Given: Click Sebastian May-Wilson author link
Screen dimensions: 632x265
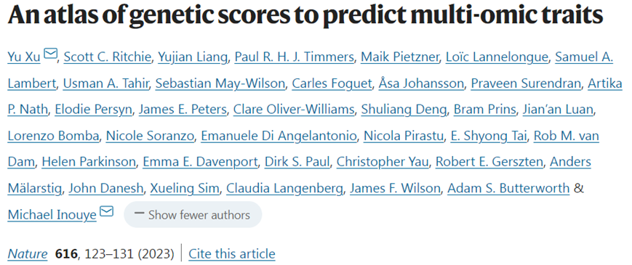Looking at the screenshot, I should (220, 83).
